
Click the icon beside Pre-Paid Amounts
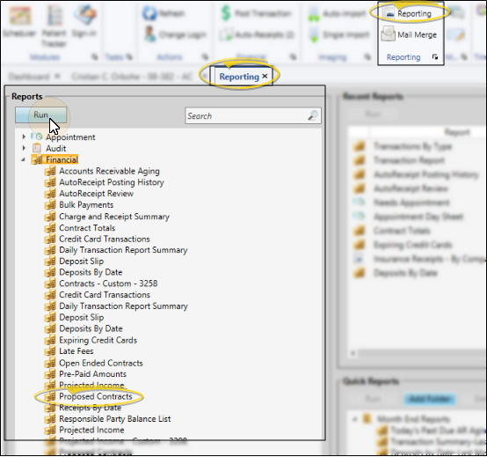click(50, 374)
